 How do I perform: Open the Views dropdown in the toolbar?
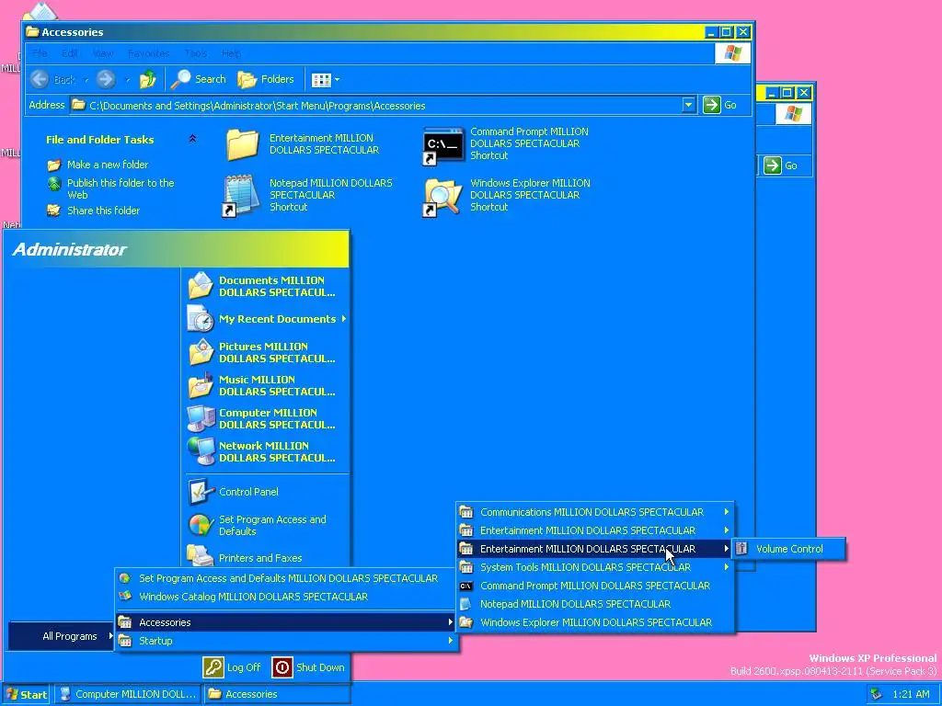pos(325,79)
